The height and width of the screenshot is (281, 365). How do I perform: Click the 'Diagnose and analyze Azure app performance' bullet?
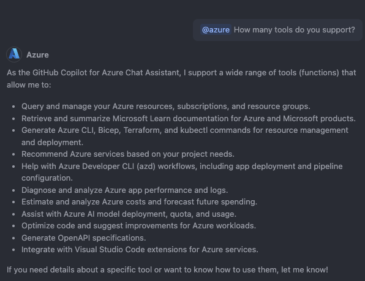124,190
